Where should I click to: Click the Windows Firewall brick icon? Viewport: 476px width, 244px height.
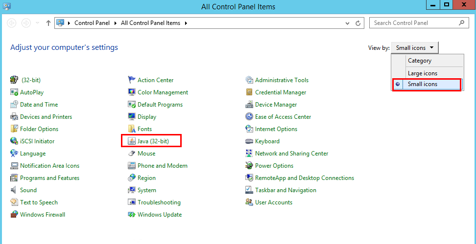14,215
